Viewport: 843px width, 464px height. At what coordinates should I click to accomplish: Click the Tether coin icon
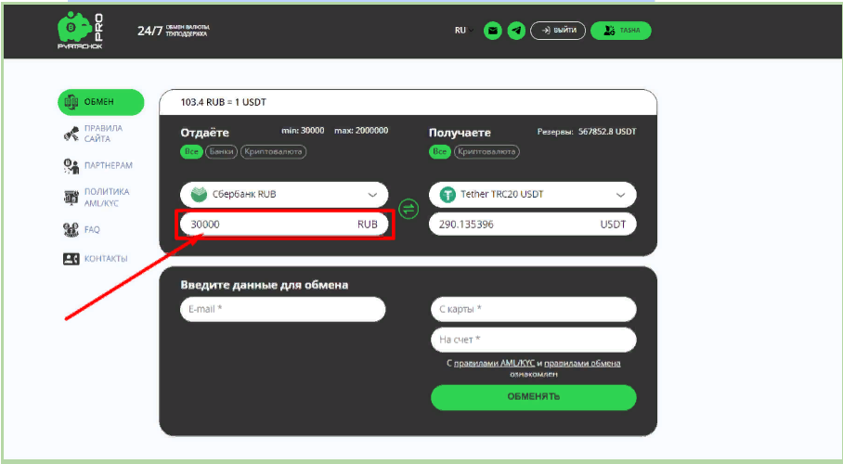pos(447,195)
